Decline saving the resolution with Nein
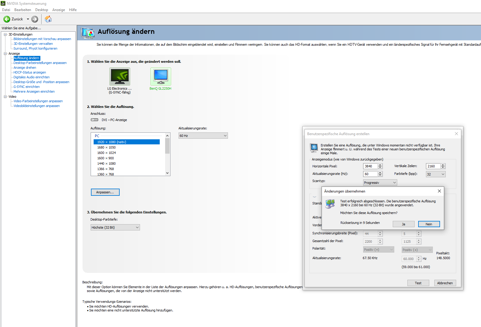The width and height of the screenshot is (481, 327). (x=429, y=224)
